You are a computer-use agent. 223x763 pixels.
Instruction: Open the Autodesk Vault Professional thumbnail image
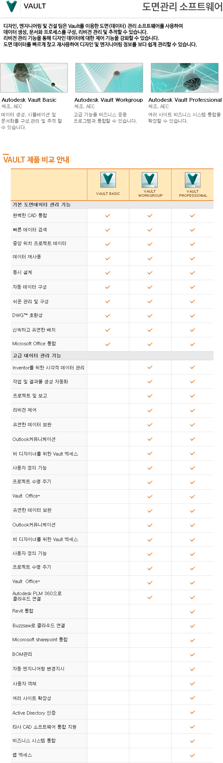coord(185,78)
